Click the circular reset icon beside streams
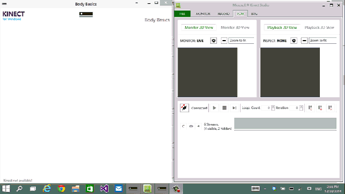Image resolution: width=345 pixels, height=194 pixels. click(x=183, y=126)
